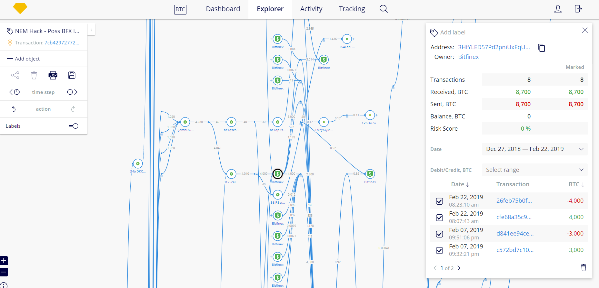This screenshot has height=288, width=599.
Task: Select the highlighted Bitfinex node with black ring
Action: click(277, 174)
